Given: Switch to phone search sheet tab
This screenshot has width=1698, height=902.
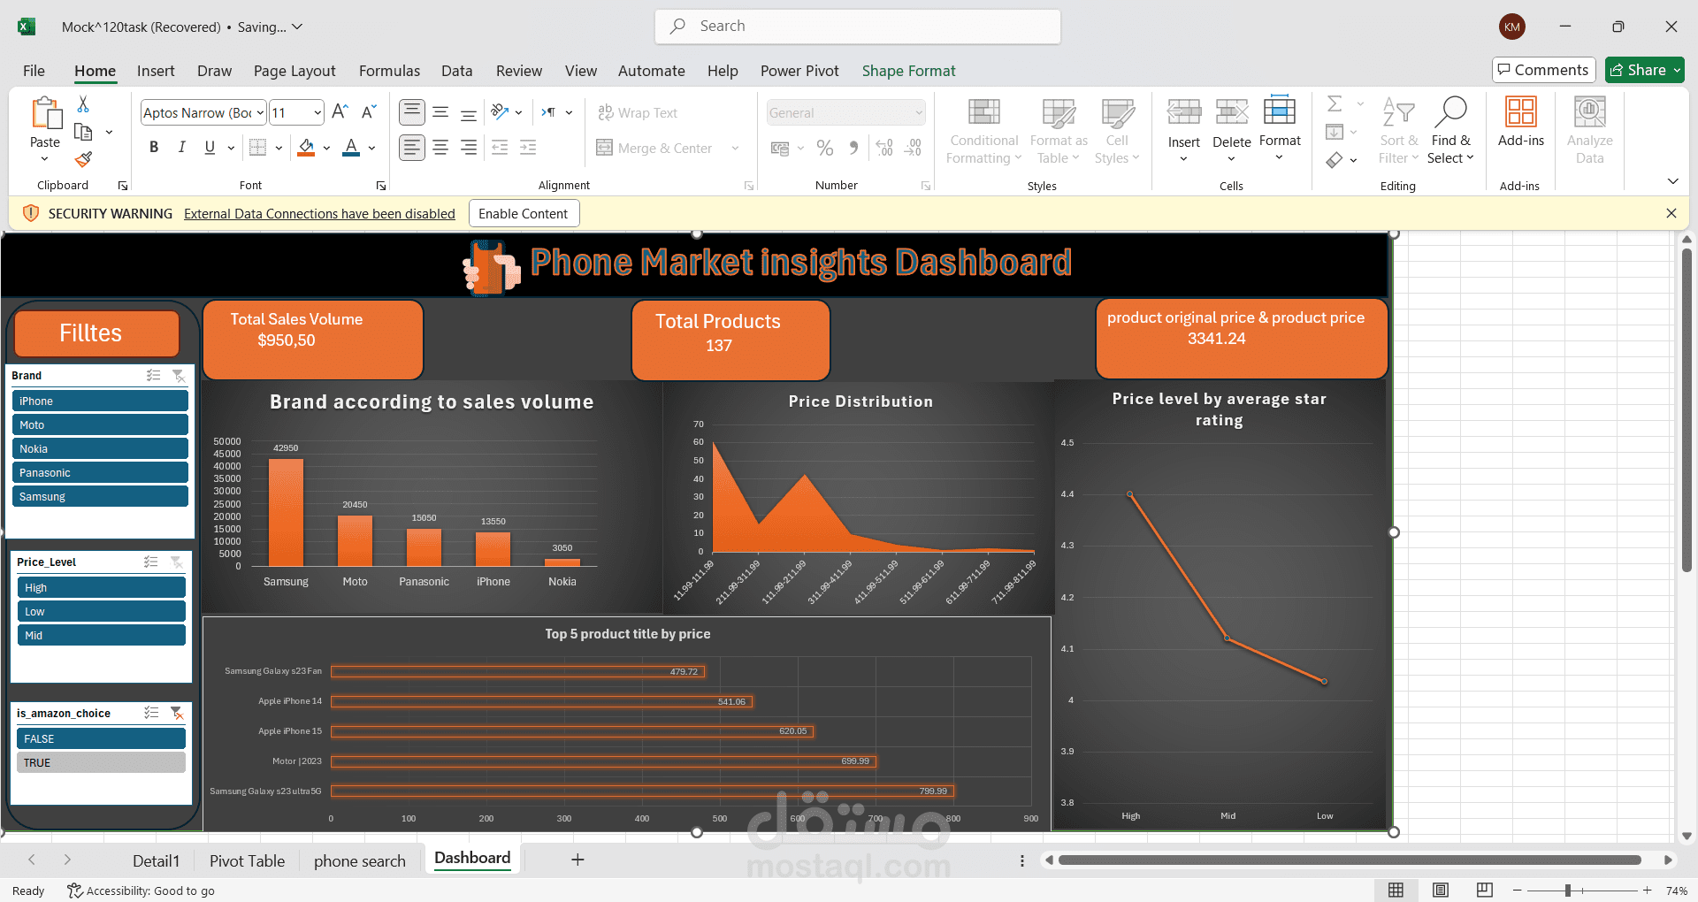Looking at the screenshot, I should coord(359,860).
